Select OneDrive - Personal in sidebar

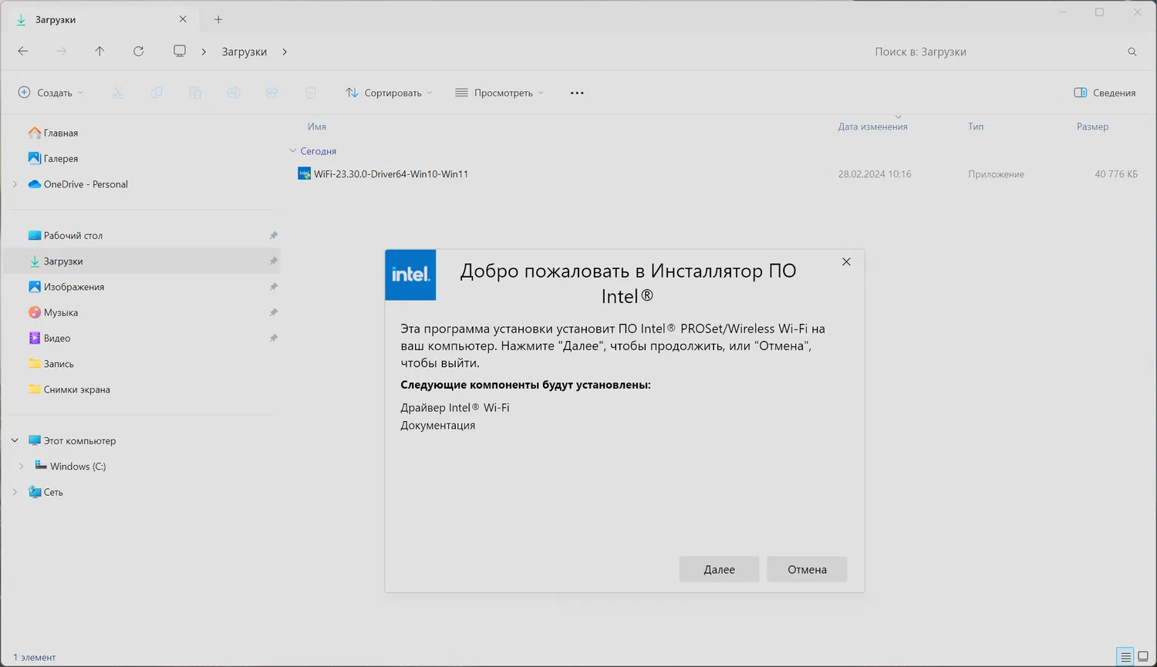click(86, 184)
